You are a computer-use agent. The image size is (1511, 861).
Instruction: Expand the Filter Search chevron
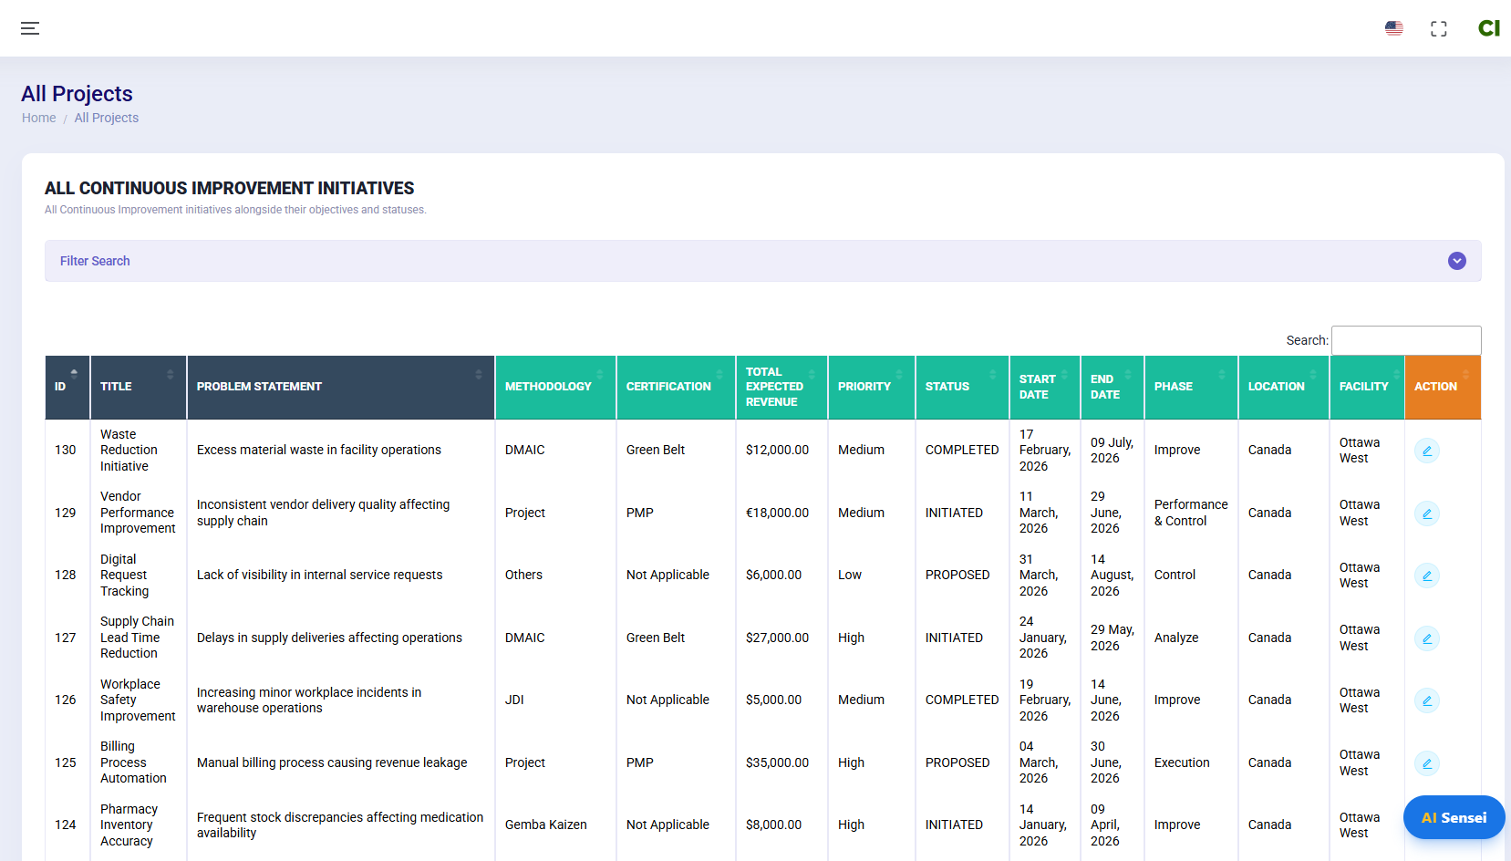(x=1456, y=261)
